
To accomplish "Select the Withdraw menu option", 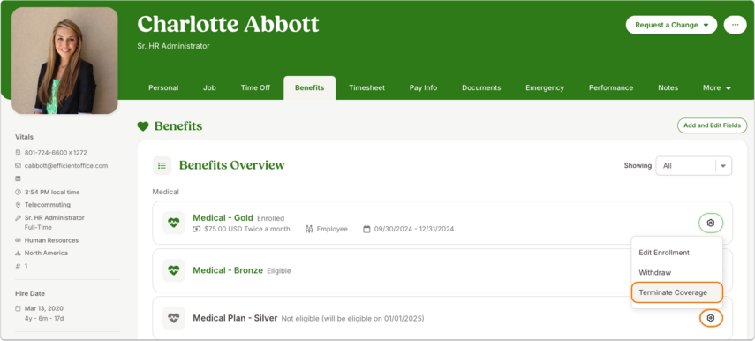I will coord(655,273).
